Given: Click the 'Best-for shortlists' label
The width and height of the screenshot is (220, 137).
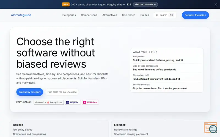Looking at the screenshot, I should [x=141, y=85].
